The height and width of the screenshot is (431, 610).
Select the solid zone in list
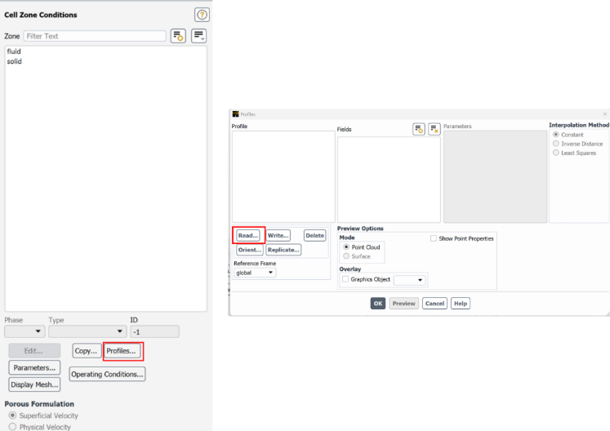pyautogui.click(x=14, y=61)
